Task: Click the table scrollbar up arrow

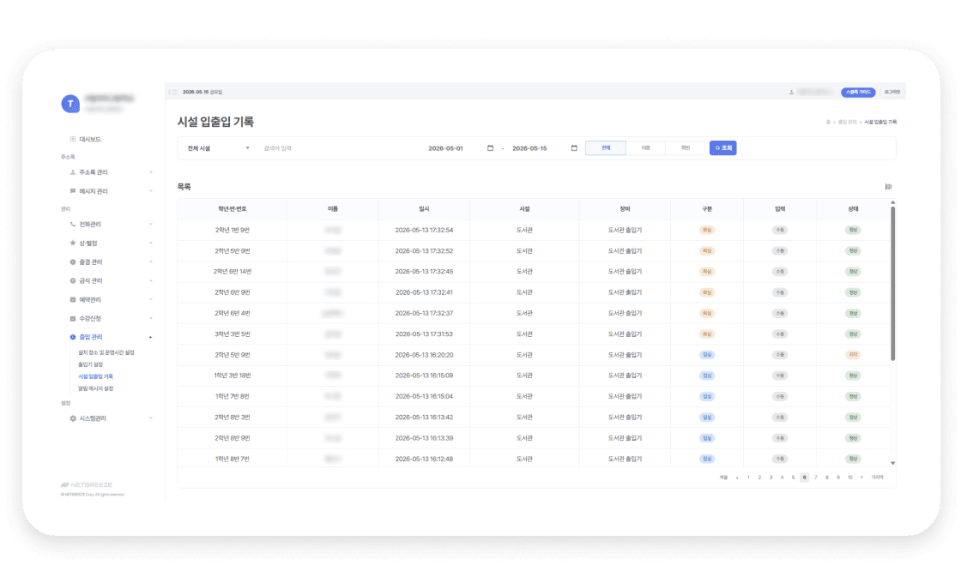Action: pos(893,202)
